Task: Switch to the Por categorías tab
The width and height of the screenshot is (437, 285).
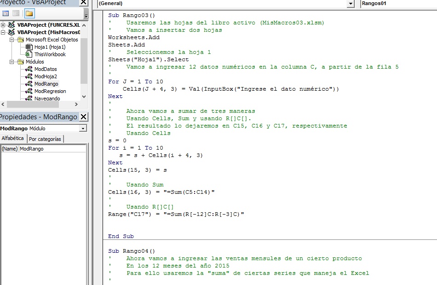Action: pyautogui.click(x=45, y=139)
